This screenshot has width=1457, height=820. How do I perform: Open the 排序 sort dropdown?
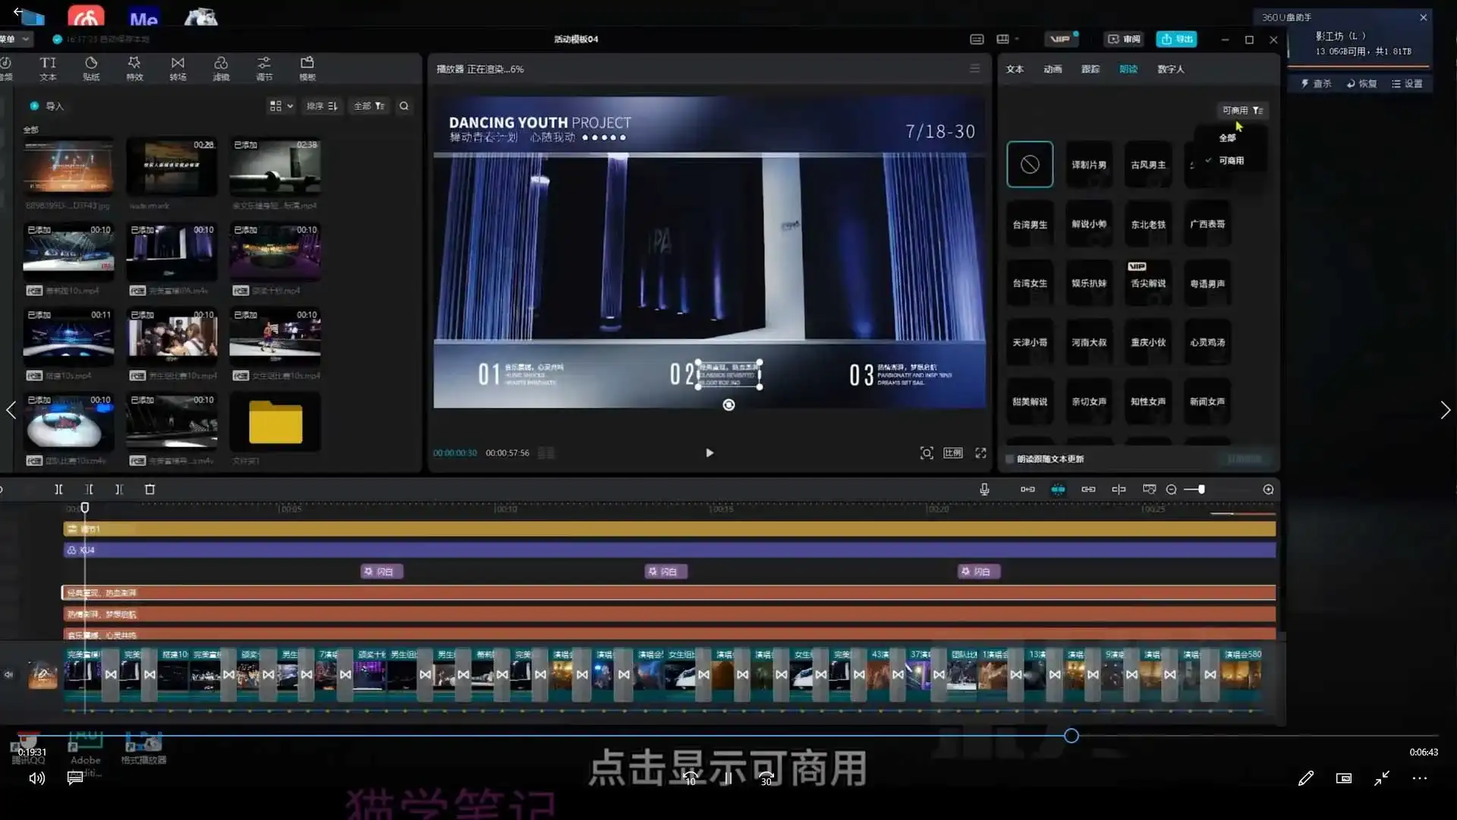(x=322, y=106)
